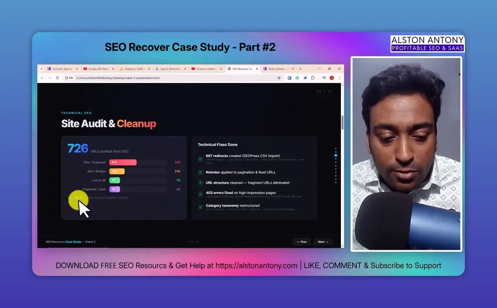Open the Extensions puzzle-piece menu
497x308 pixels.
tap(313, 78)
